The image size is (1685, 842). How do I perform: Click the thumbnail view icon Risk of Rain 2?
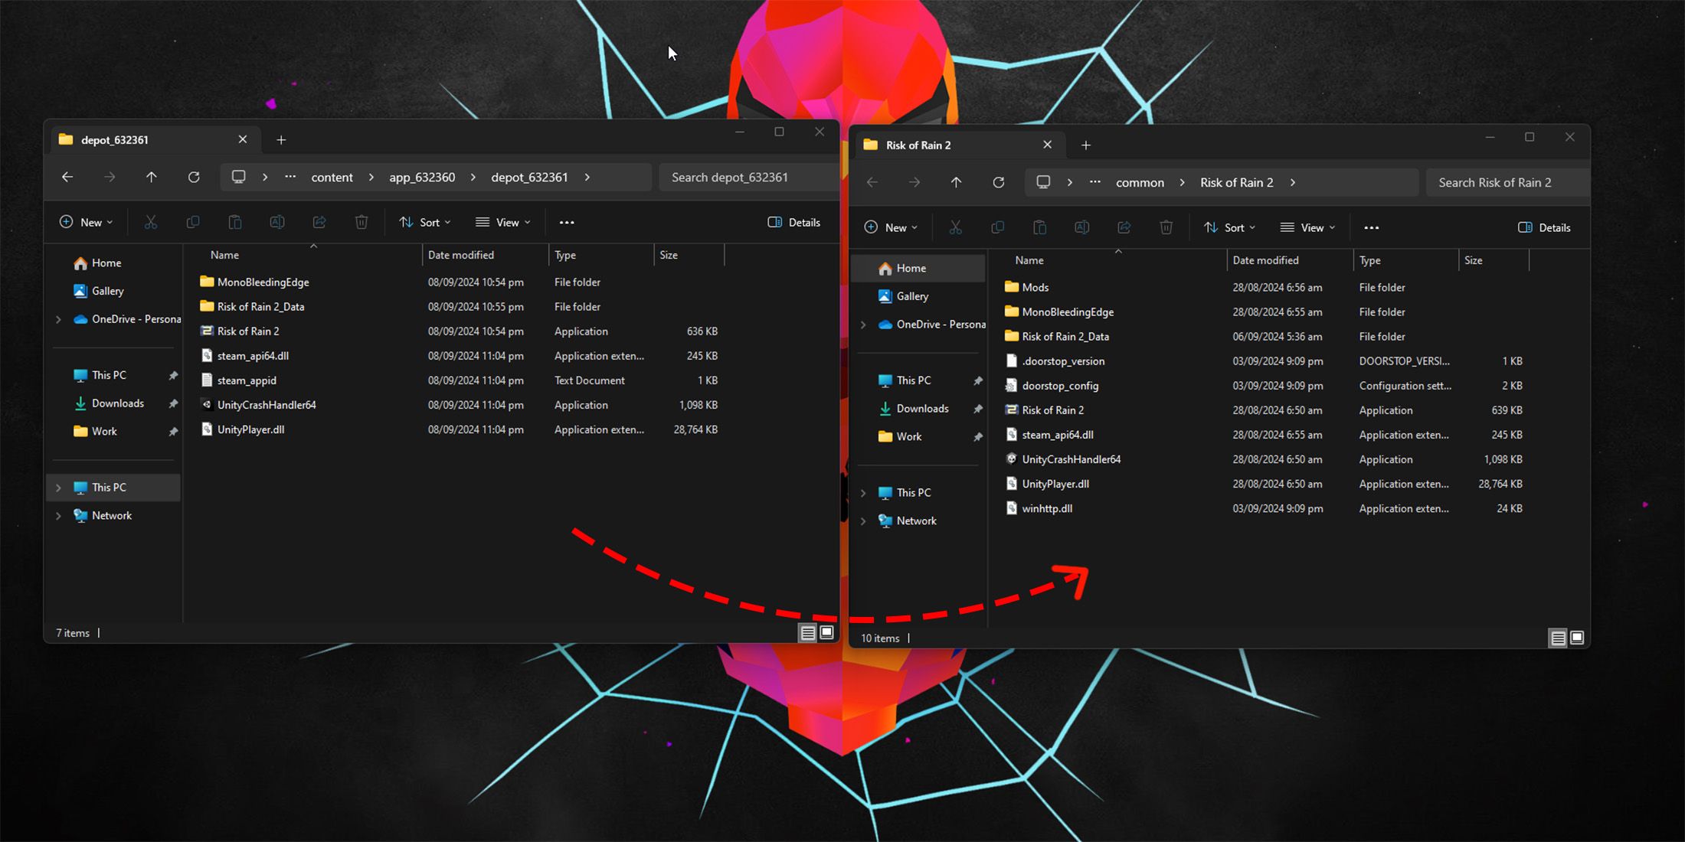point(1576,637)
